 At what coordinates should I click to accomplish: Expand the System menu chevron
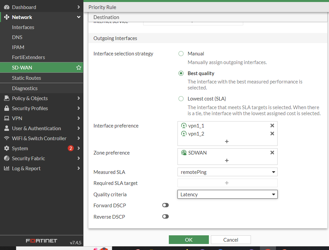(79, 149)
